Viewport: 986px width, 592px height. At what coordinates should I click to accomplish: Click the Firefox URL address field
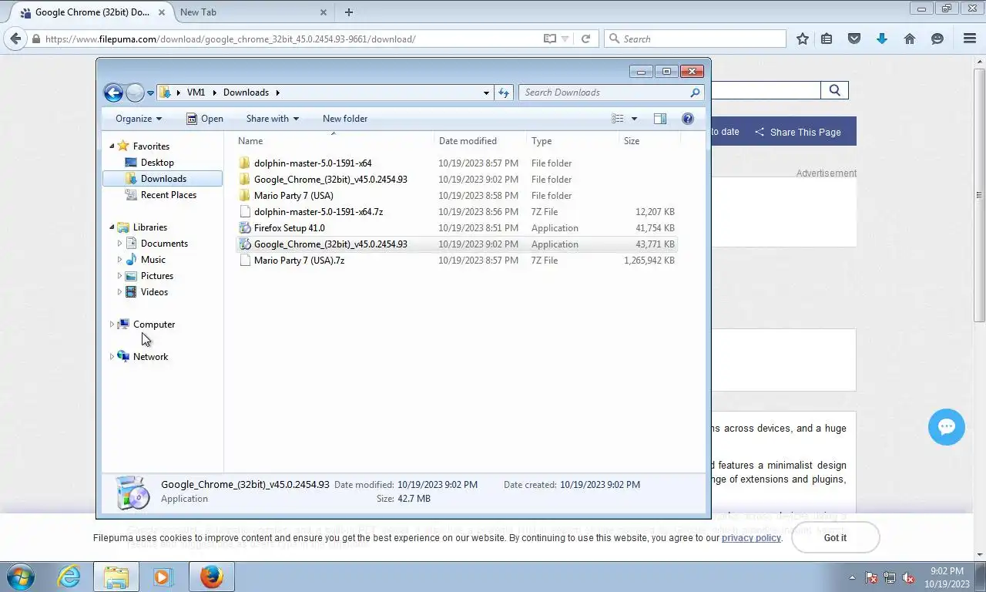pos(293,39)
